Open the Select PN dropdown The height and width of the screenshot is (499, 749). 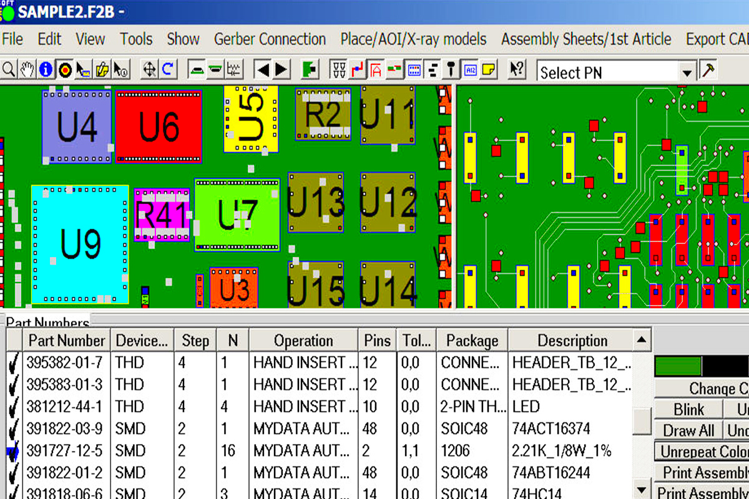pyautogui.click(x=687, y=72)
